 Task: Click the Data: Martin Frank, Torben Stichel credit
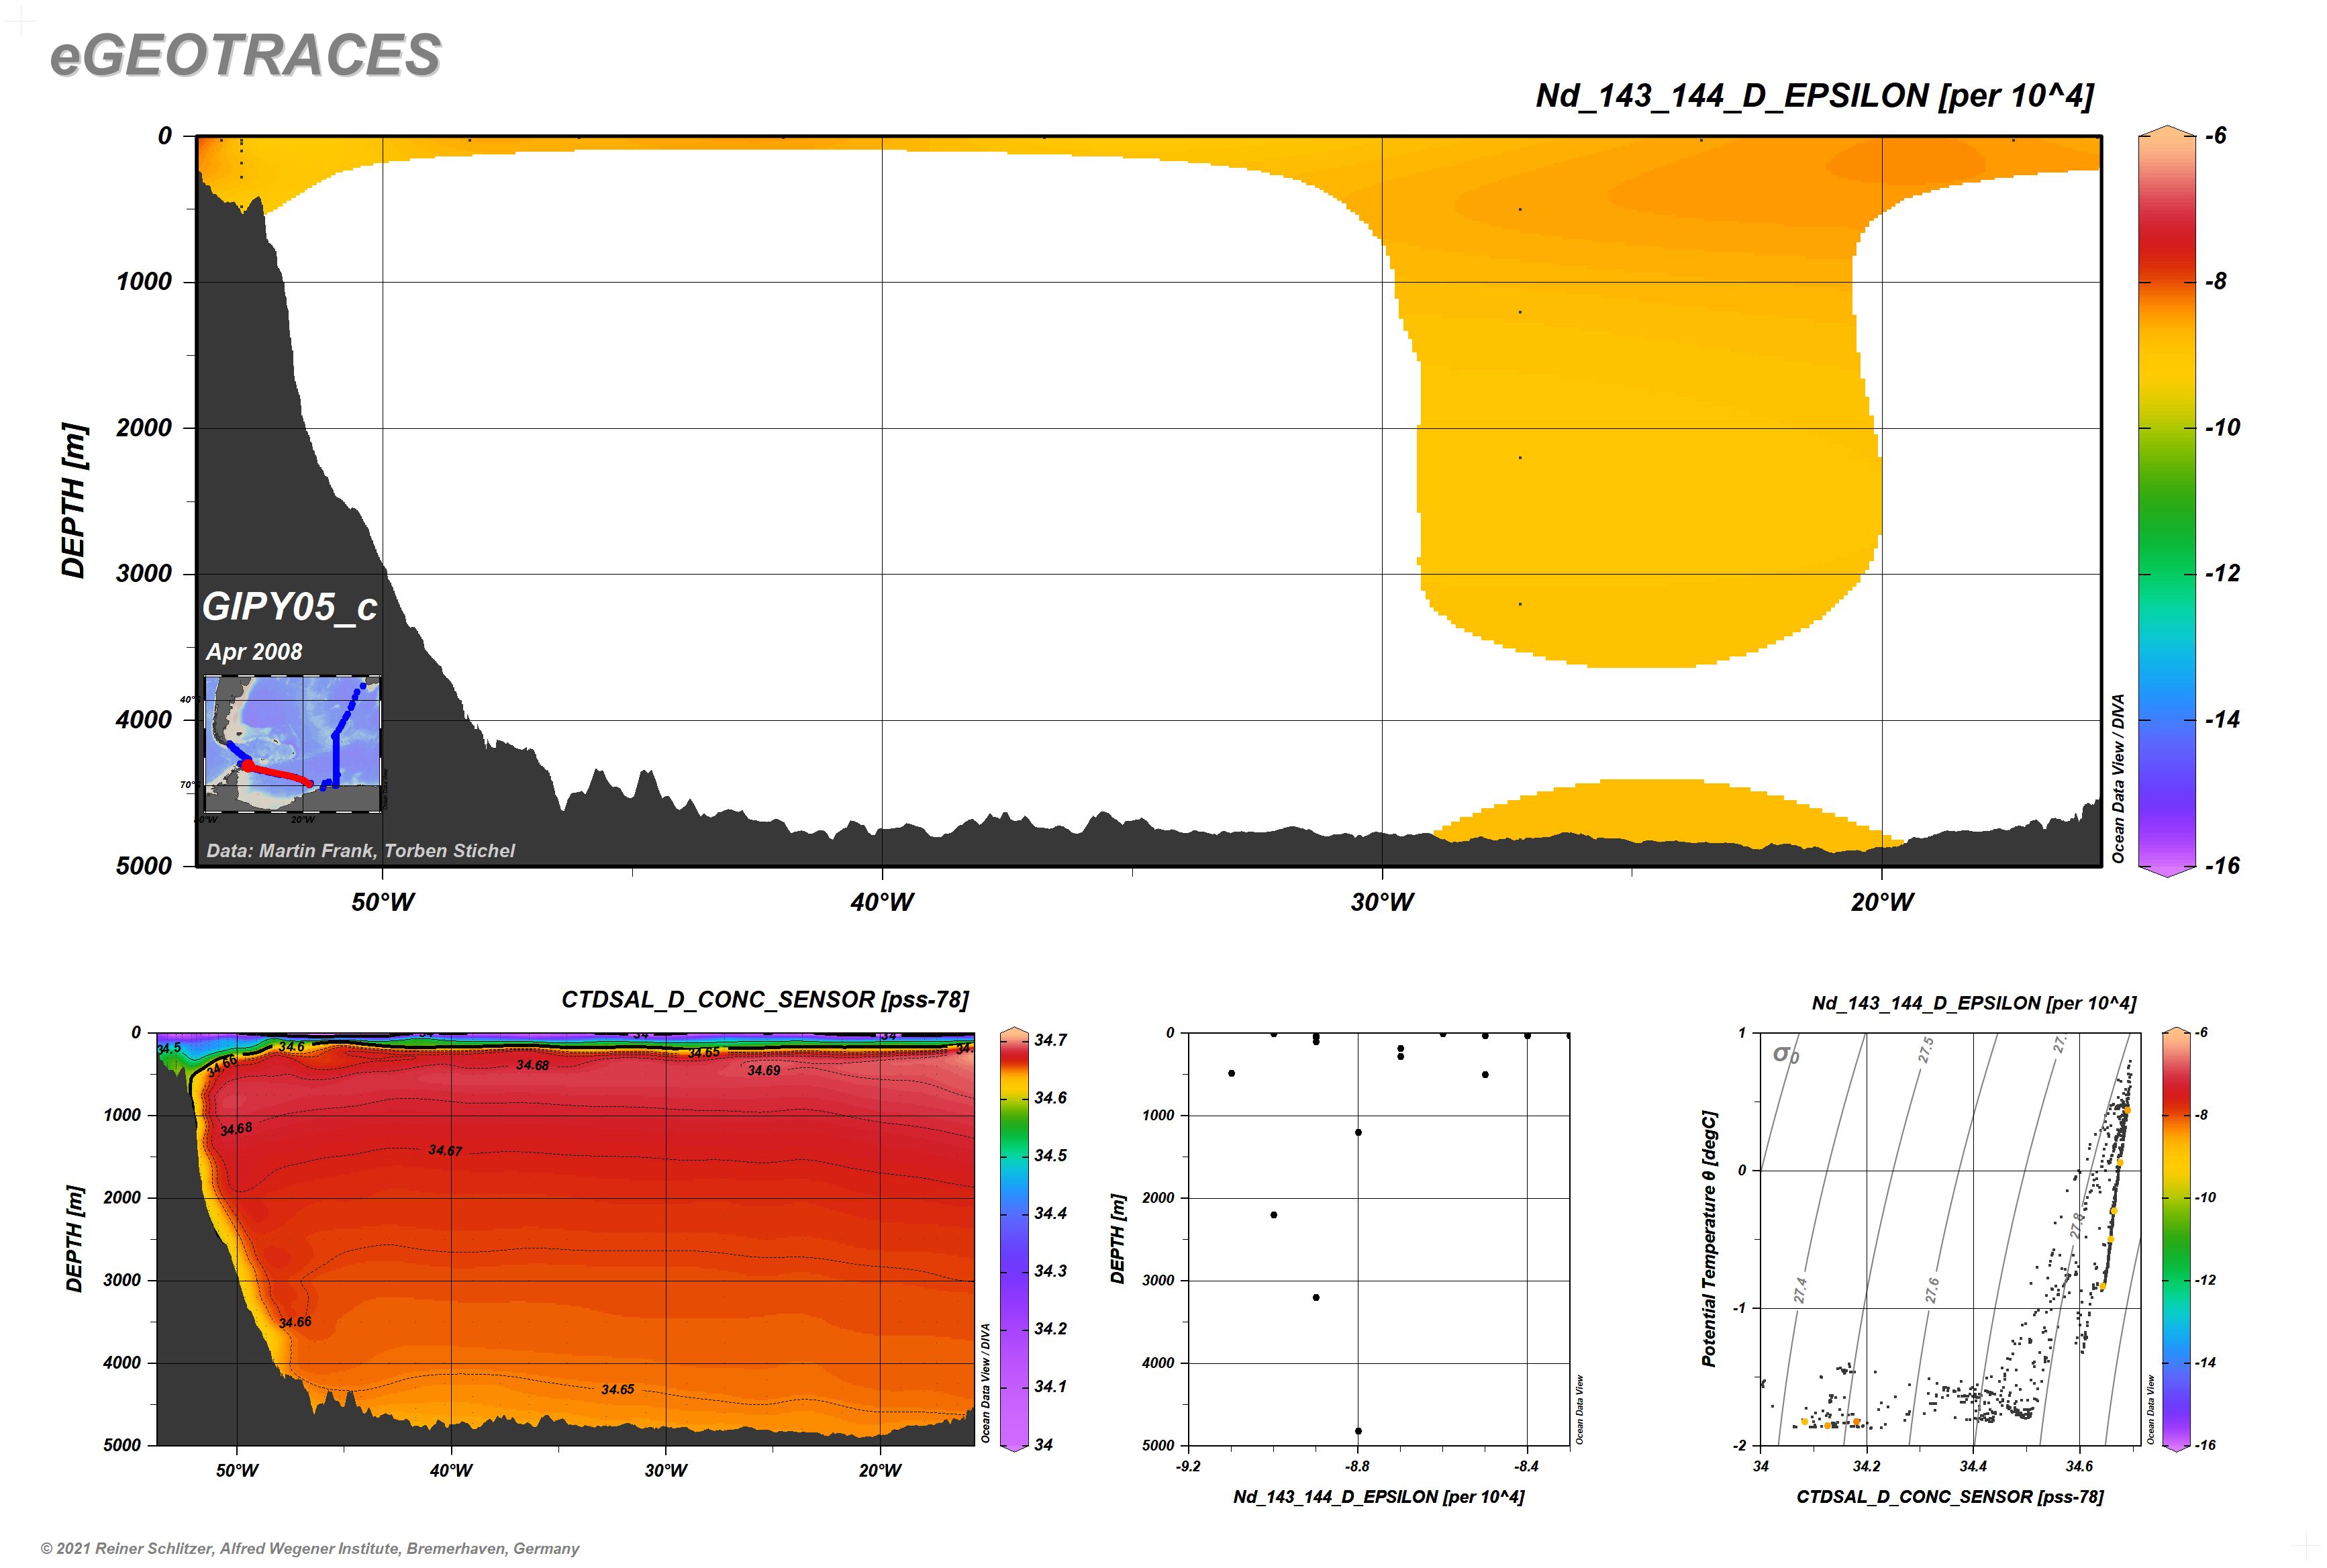click(x=360, y=851)
